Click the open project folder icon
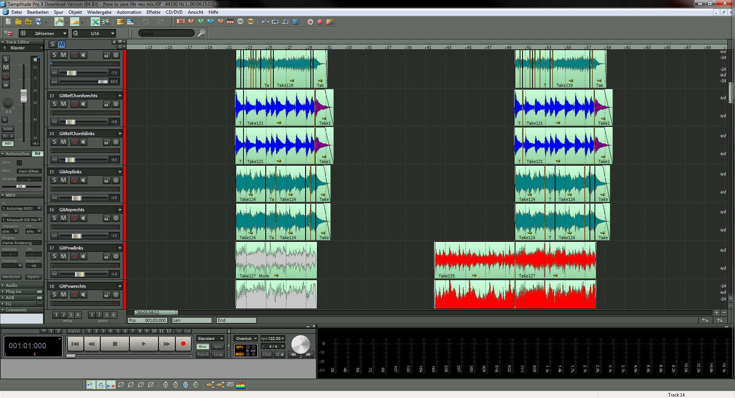The height and width of the screenshot is (398, 735). (18, 22)
